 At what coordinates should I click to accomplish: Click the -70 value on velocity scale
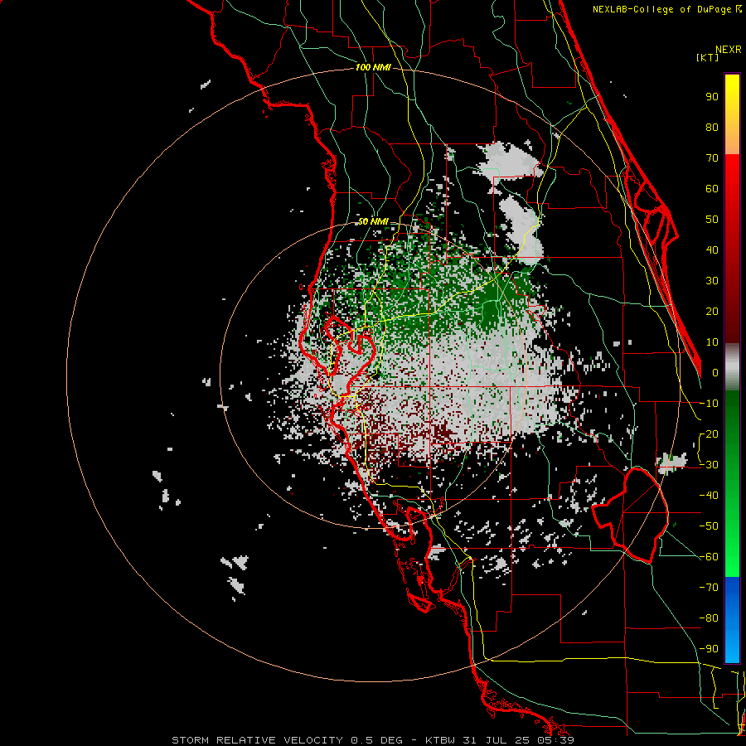click(709, 588)
